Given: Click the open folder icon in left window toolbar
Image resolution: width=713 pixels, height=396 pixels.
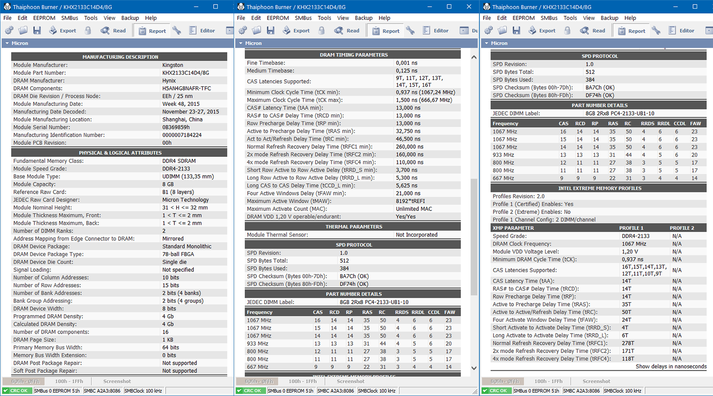Looking at the screenshot, I should 23,30.
